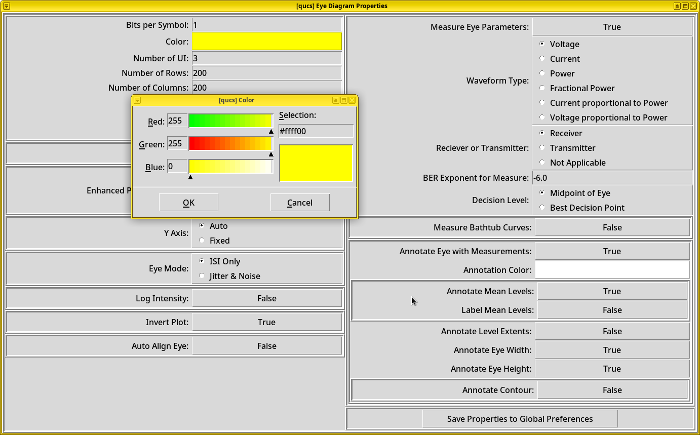This screenshot has height=435, width=700.
Task: Click the BER Exponent for Measure field
Action: point(611,178)
